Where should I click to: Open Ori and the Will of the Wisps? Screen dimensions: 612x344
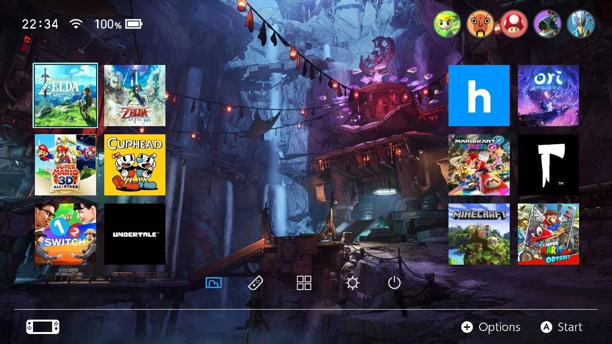(548, 96)
